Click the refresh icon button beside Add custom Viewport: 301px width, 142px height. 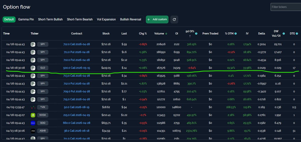[x=174, y=19]
